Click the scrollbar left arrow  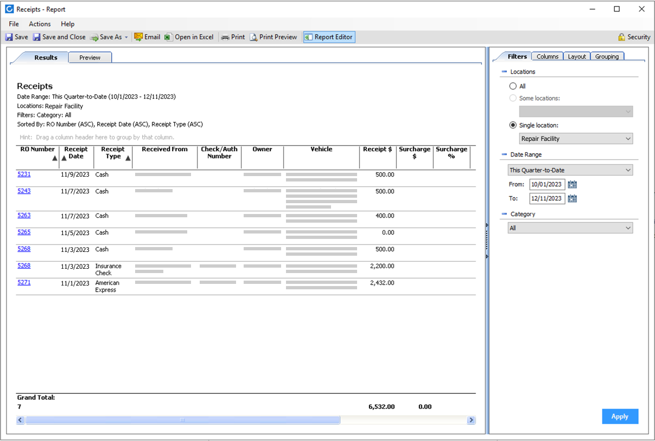pos(21,420)
